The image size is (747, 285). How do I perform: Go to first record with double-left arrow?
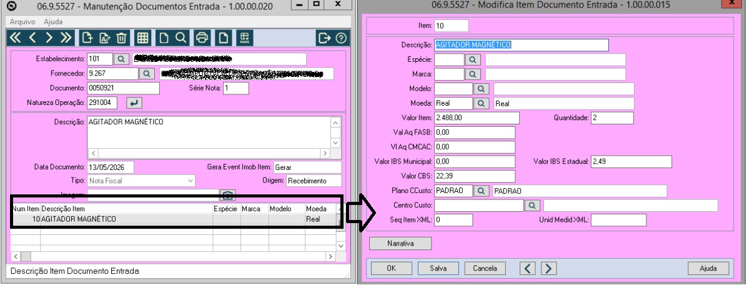15,37
